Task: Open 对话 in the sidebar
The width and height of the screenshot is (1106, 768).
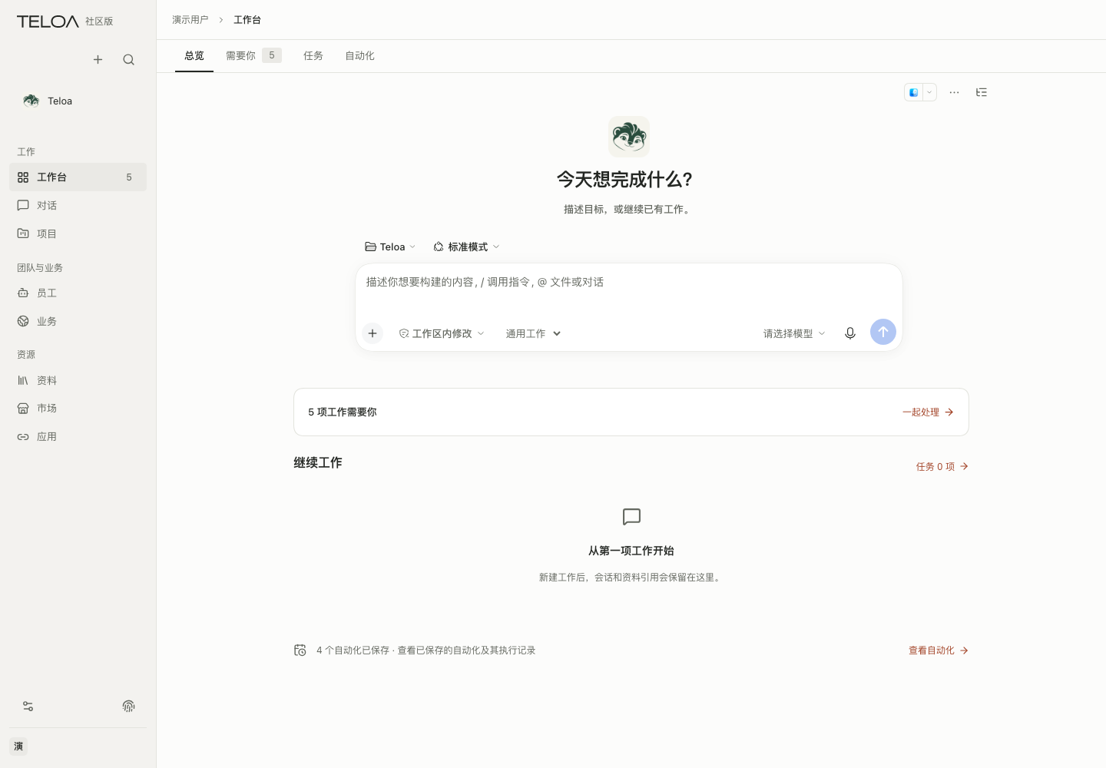Action: click(78, 206)
